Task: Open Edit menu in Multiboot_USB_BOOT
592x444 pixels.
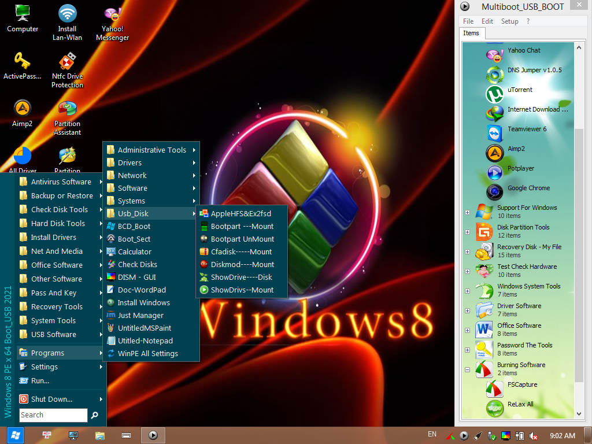Action: [487, 21]
